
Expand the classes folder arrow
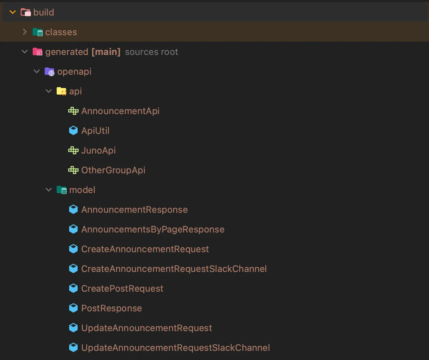tap(25, 32)
